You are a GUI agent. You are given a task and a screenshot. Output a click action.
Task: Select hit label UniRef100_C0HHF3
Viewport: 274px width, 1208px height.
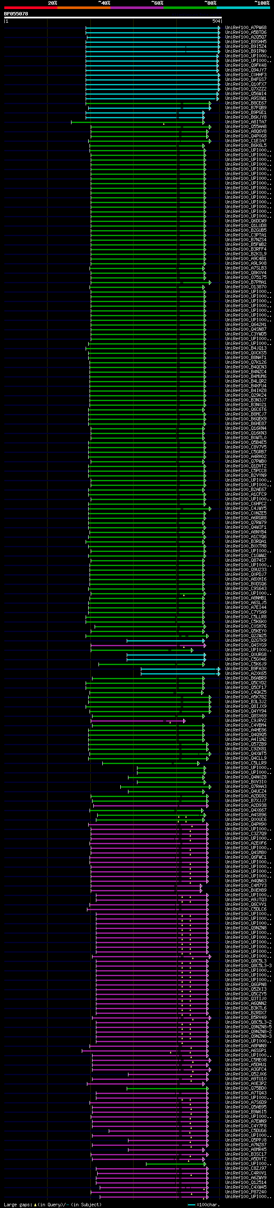tap(246, 75)
